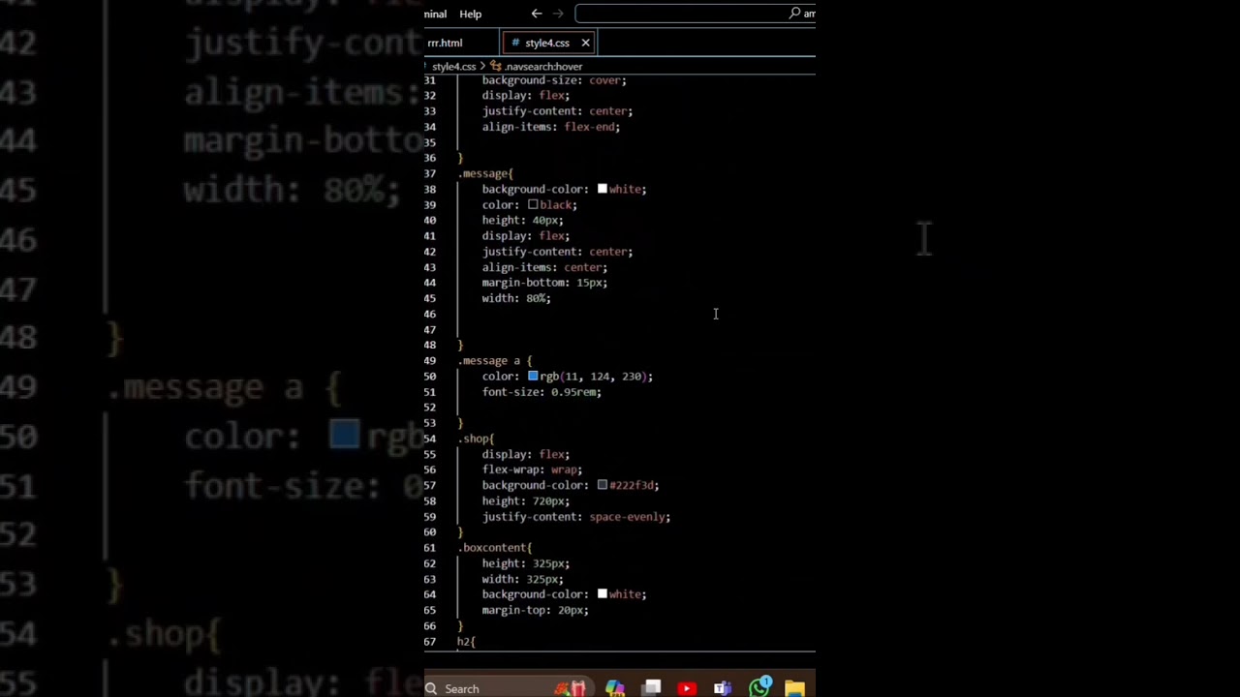Open white color swatch in .boxcontent rule
Viewport: 1240px width, 697px height.
(602, 594)
